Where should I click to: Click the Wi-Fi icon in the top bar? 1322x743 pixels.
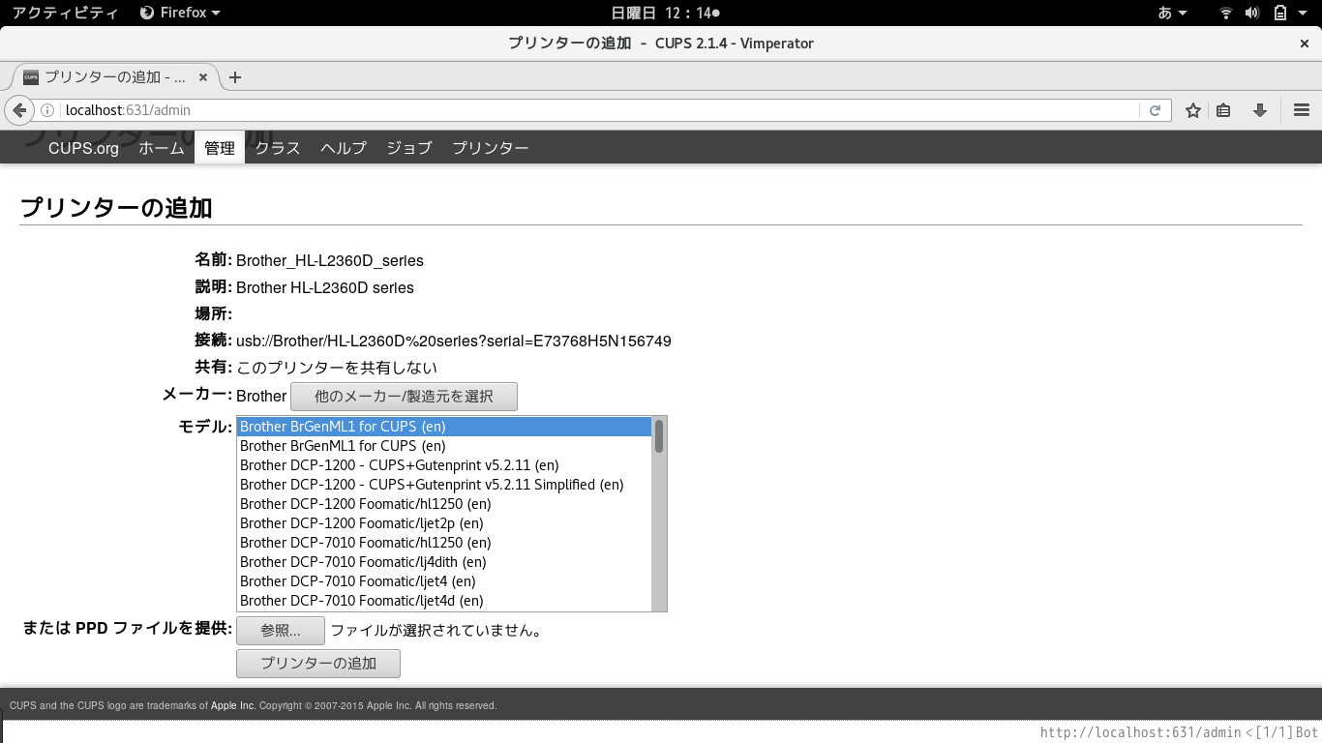(1226, 13)
